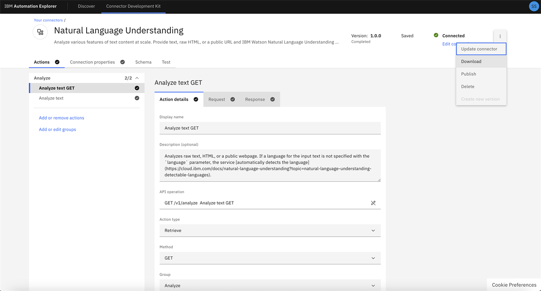Click checkmark beside Analyze text row
The width and height of the screenshot is (541, 291).
(137, 98)
